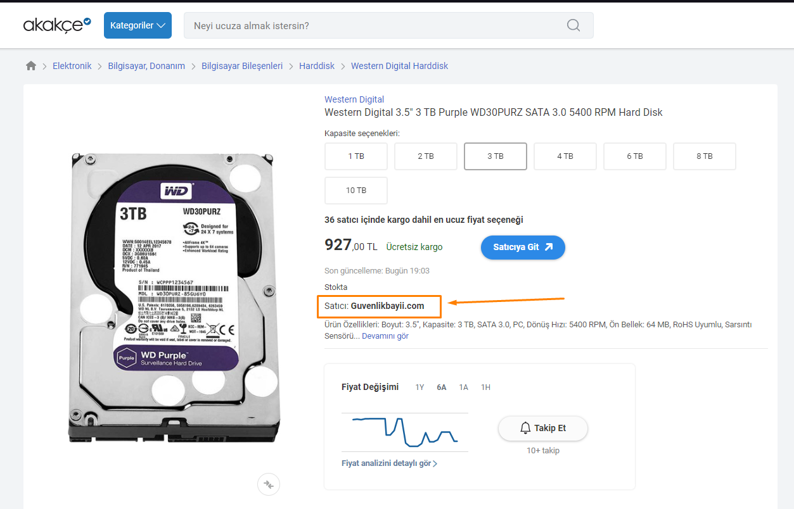
Task: Open the akakçe logo homepage
Action: (57, 25)
